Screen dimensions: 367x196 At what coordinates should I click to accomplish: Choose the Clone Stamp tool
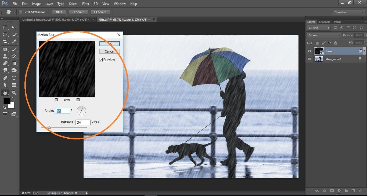point(5,56)
